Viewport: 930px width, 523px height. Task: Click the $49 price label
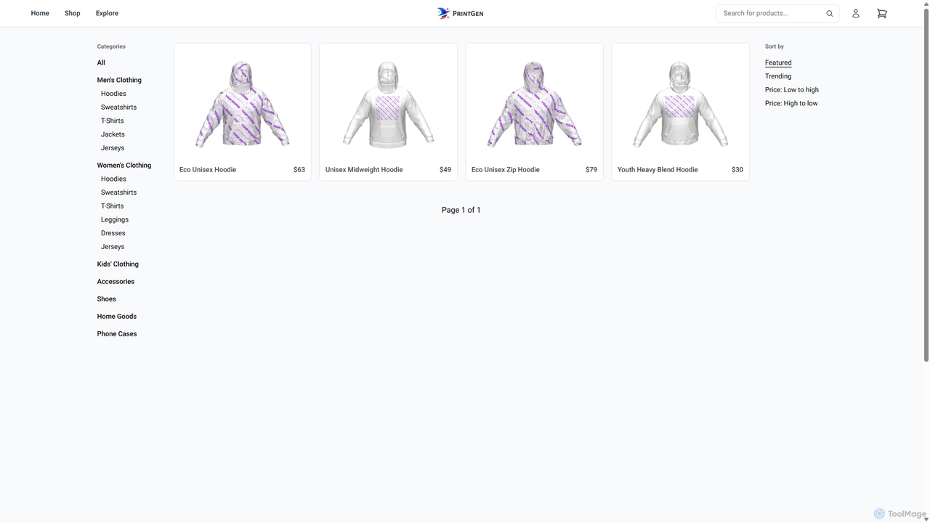pyautogui.click(x=445, y=169)
